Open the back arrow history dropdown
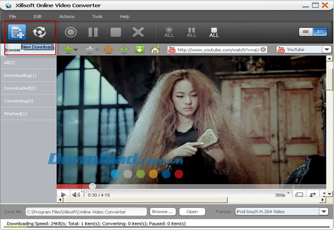Viewport: 334px width, 230px height. coord(76,50)
